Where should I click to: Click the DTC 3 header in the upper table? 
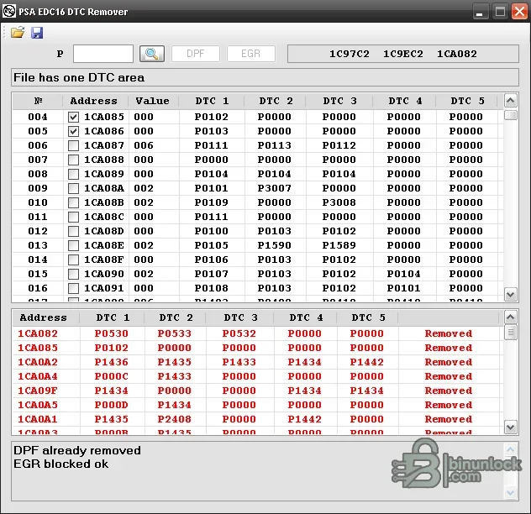(x=339, y=101)
